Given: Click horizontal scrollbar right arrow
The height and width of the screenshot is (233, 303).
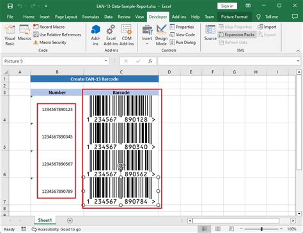Looking at the screenshot, I should click(293, 221).
